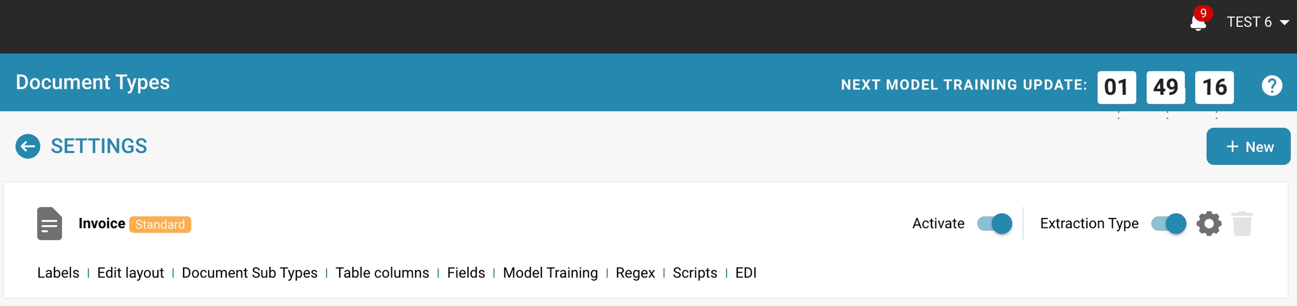Go to the Scripts section
The width and height of the screenshot is (1297, 306).
click(695, 273)
